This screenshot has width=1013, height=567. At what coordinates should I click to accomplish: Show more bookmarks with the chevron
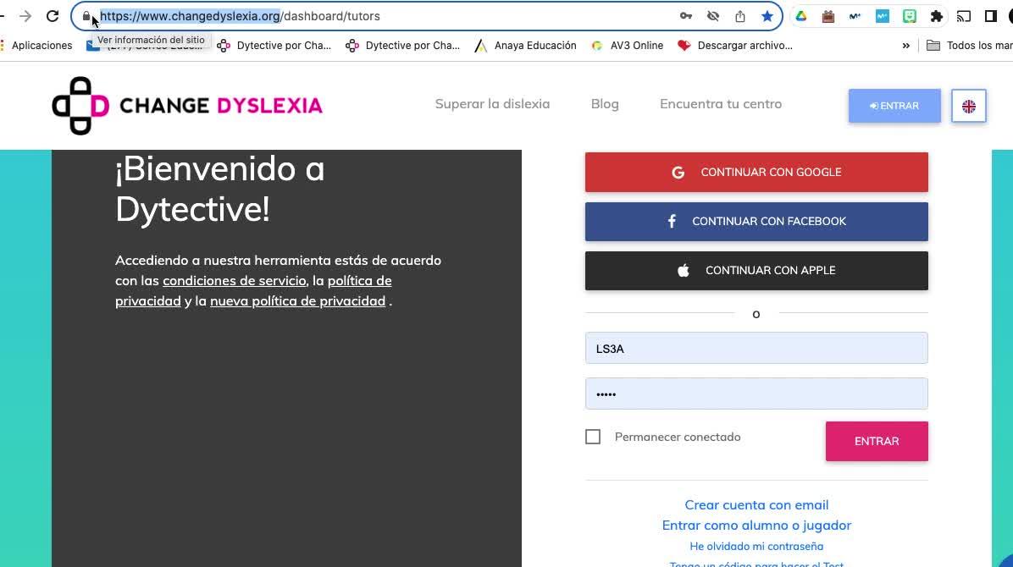click(905, 45)
